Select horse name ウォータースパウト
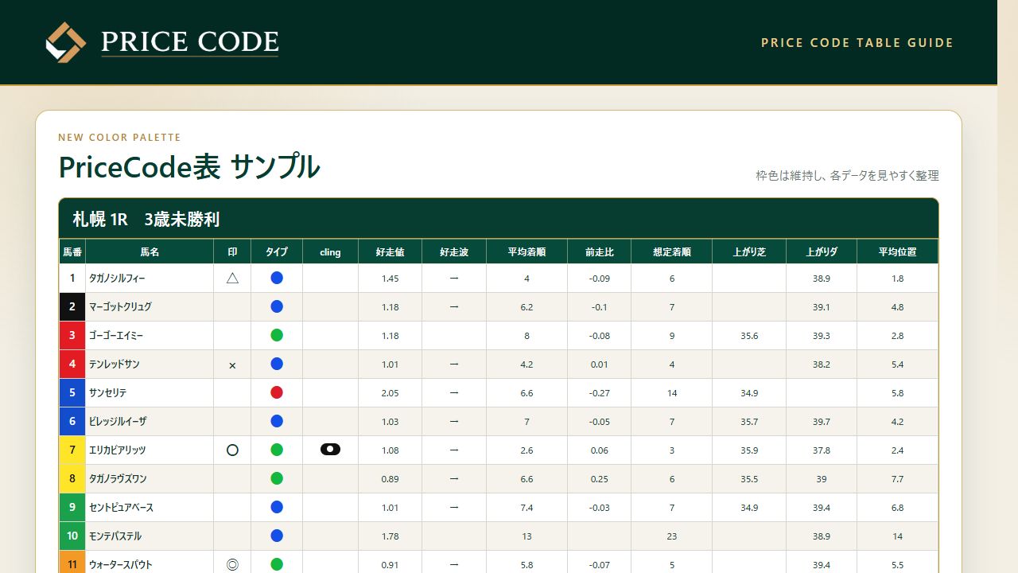The image size is (1018, 573). point(121,565)
